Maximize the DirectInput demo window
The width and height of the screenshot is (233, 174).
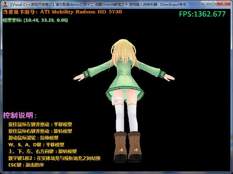click(x=213, y=3)
